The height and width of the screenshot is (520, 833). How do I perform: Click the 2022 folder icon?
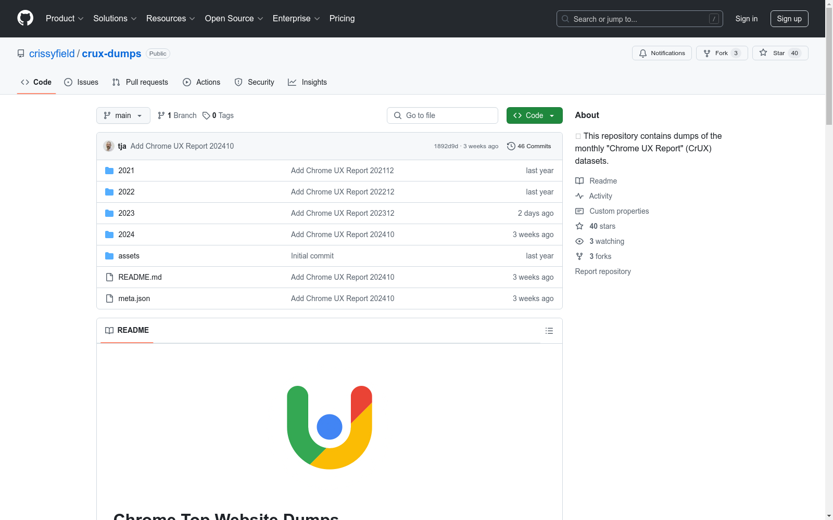point(109,192)
